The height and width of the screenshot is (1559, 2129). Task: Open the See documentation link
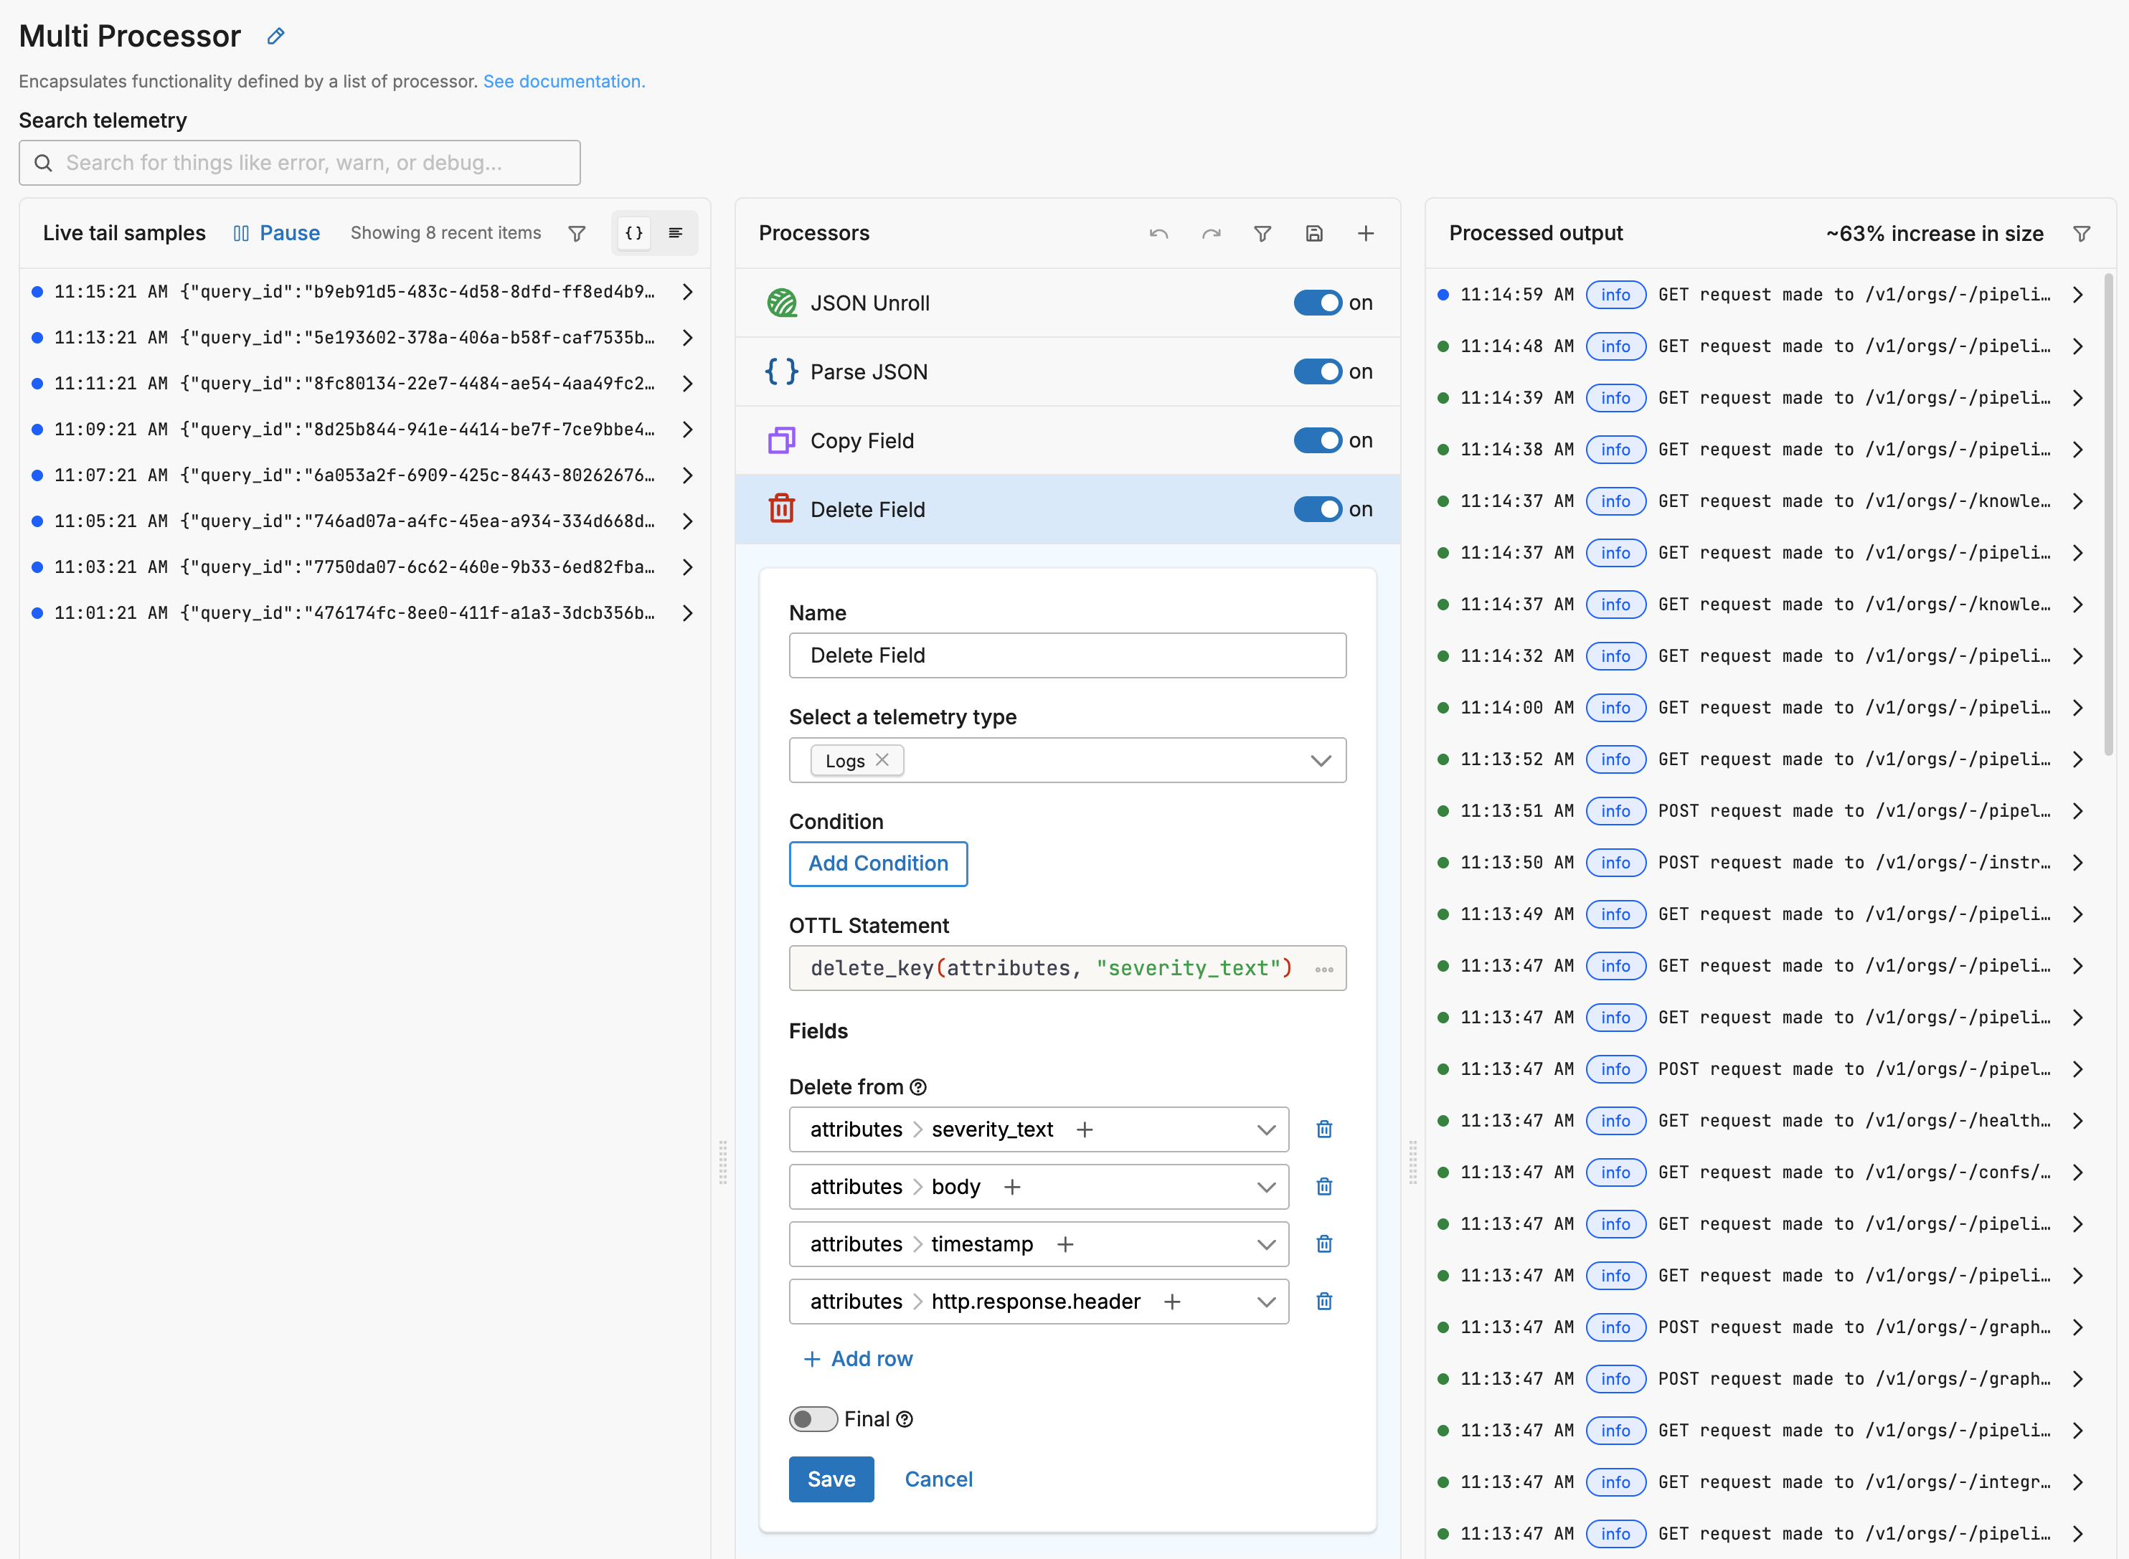tap(563, 81)
